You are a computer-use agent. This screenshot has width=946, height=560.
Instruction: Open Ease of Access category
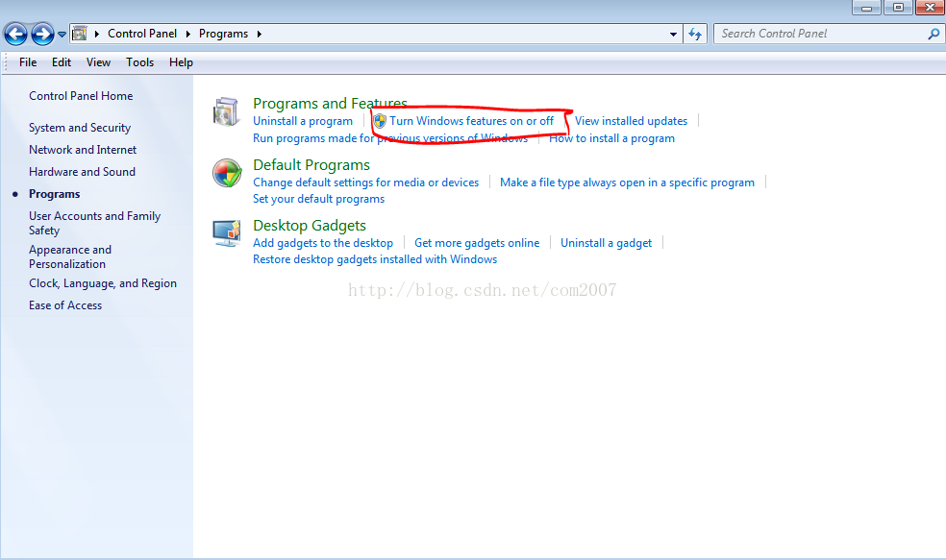(x=65, y=305)
